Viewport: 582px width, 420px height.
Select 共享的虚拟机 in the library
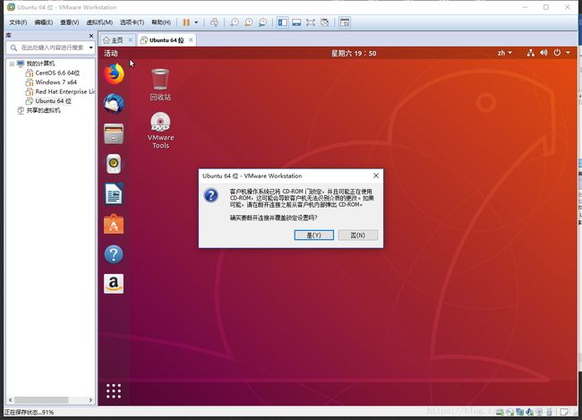43,110
